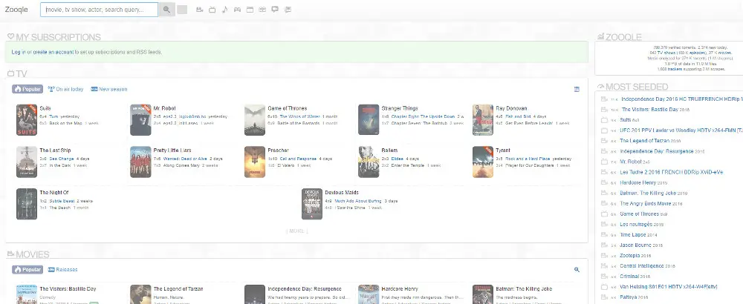The height and width of the screenshot is (304, 743).
Task: Select the Movies Popular tab
Action: click(x=27, y=269)
